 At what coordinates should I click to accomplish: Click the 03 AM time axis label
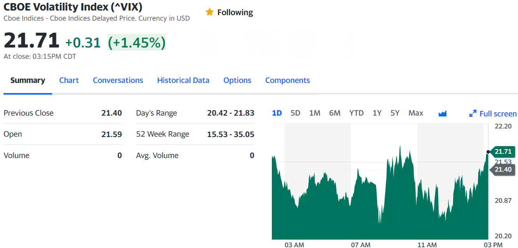click(294, 245)
